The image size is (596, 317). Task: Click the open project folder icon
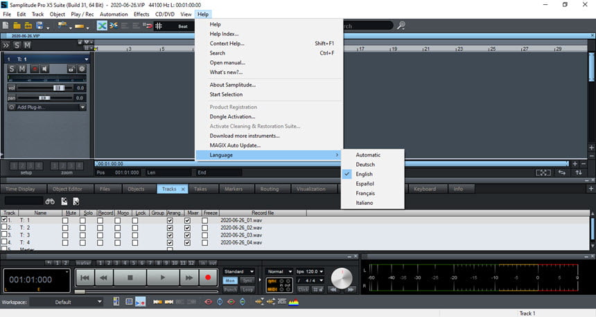click(x=17, y=26)
